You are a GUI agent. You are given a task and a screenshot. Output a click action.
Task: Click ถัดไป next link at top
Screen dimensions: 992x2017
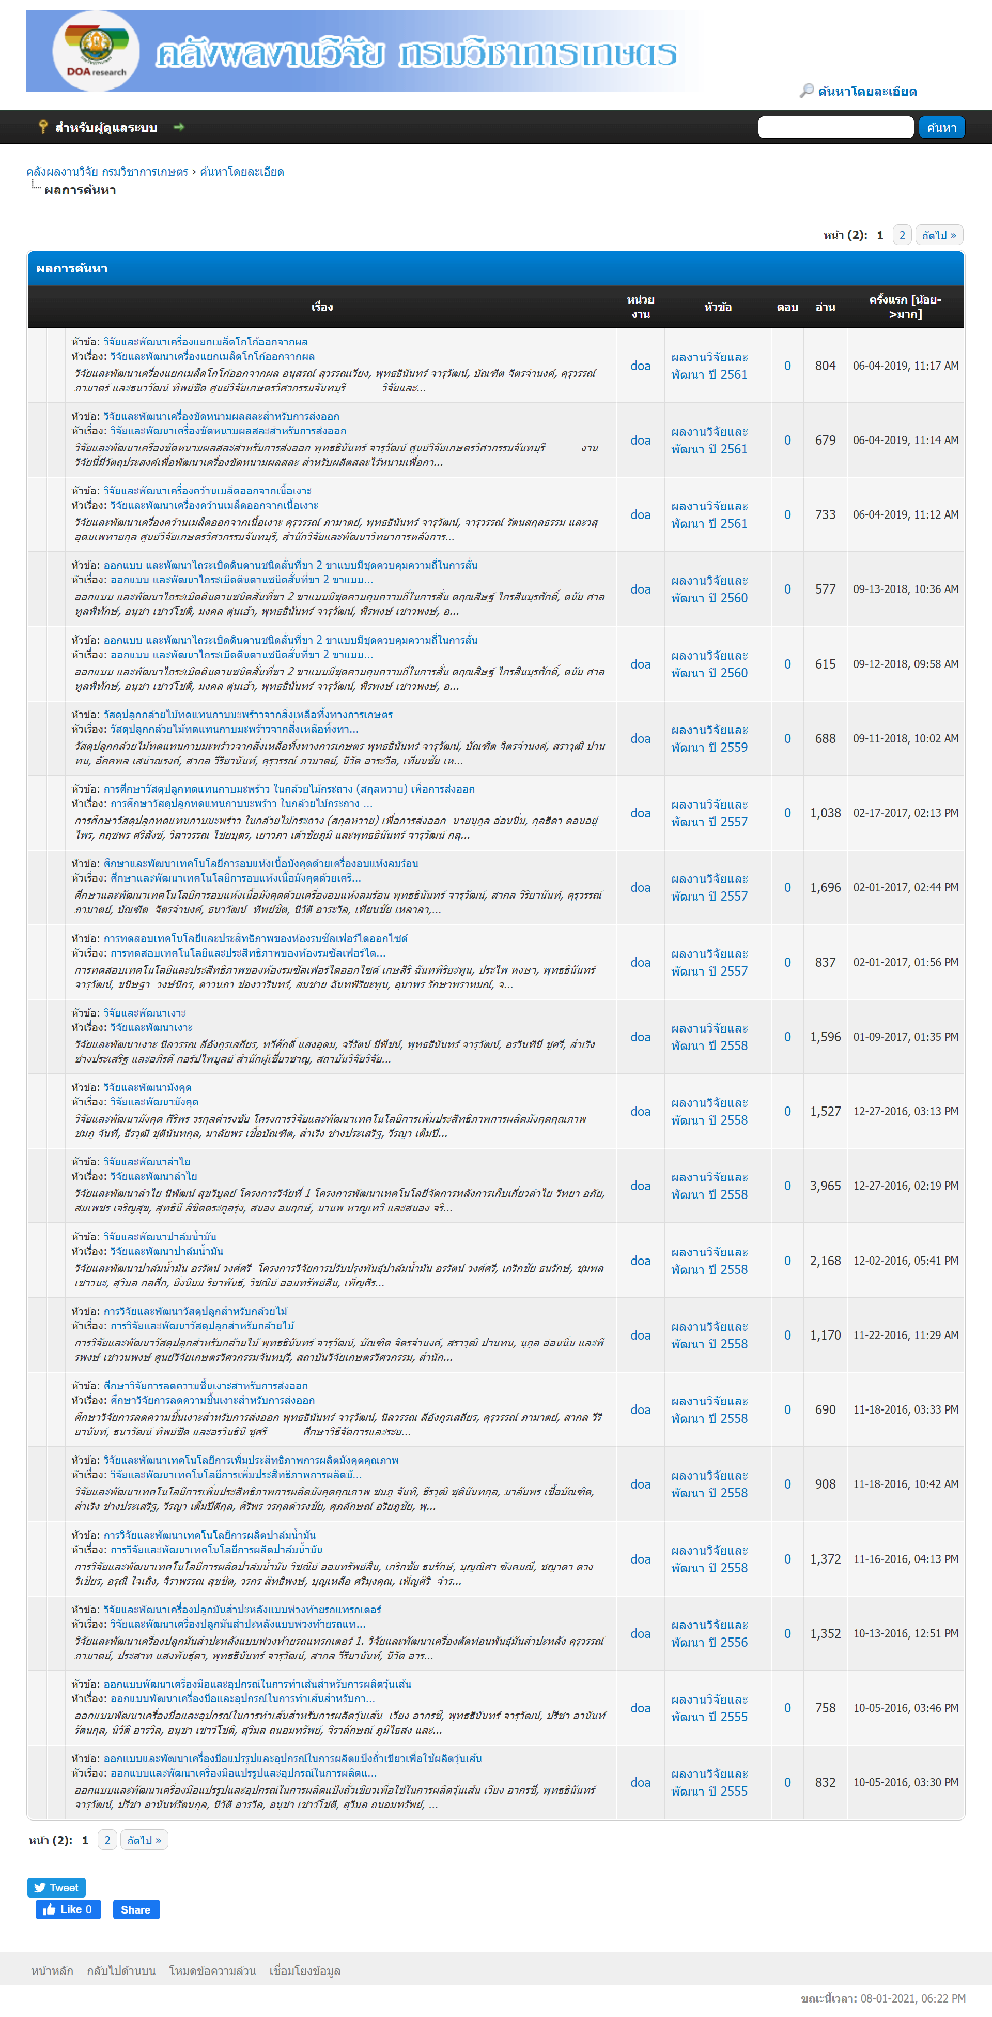939,235
